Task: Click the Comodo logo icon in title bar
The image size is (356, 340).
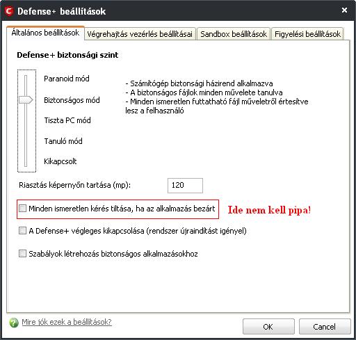Action: (x=9, y=11)
